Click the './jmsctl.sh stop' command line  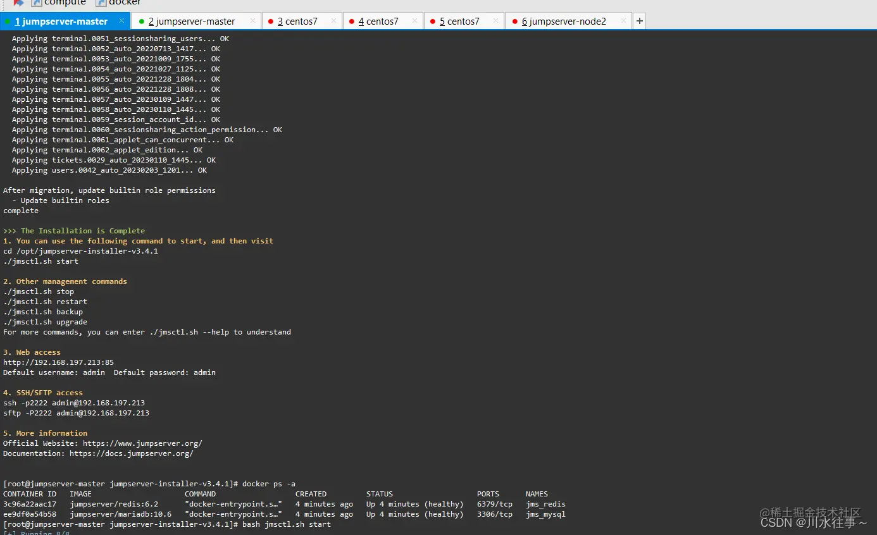point(39,292)
